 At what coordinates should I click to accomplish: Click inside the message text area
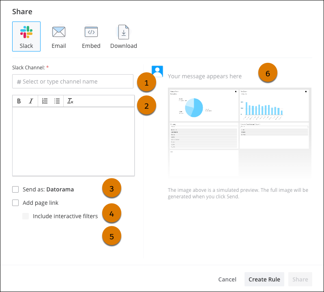pos(73,142)
